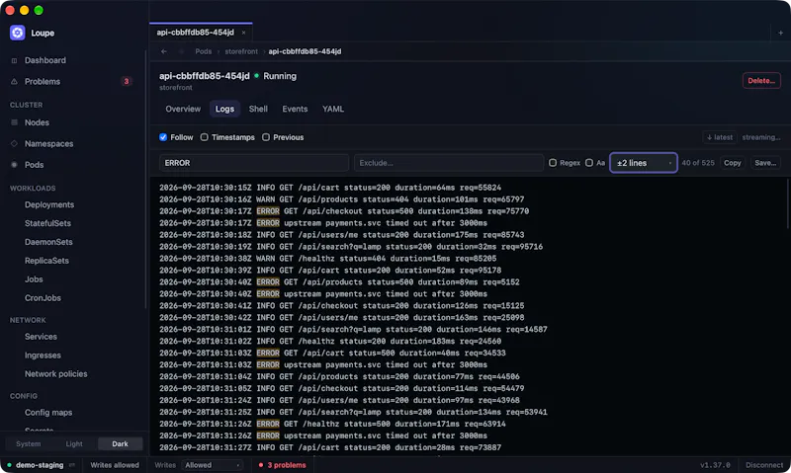Click the Problems warning triangle icon

click(14, 82)
